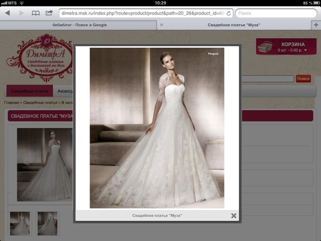Open the bookmarks book icon

point(35,13)
